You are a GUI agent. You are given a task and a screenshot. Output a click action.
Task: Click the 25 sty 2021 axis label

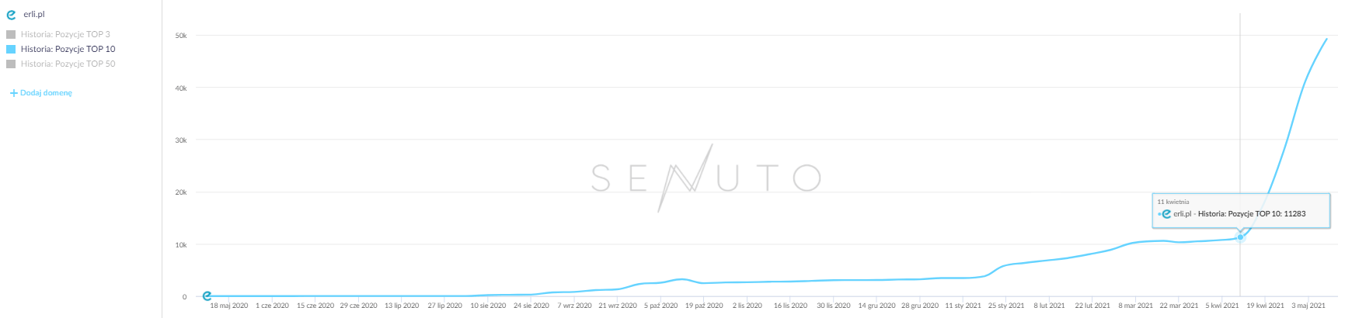(1006, 306)
